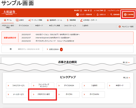The height and width of the screenshot is (108, 136).
Task: Click 大和ネクスト銀行 pickup button
Action: 43,94
